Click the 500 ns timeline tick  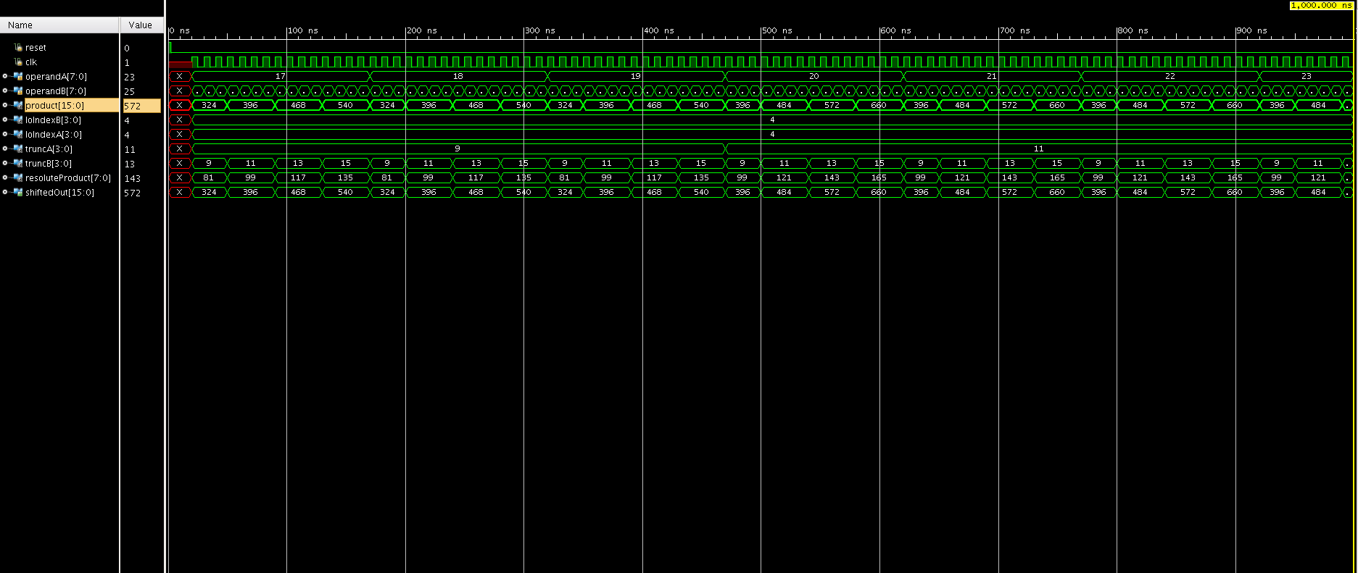[777, 30]
